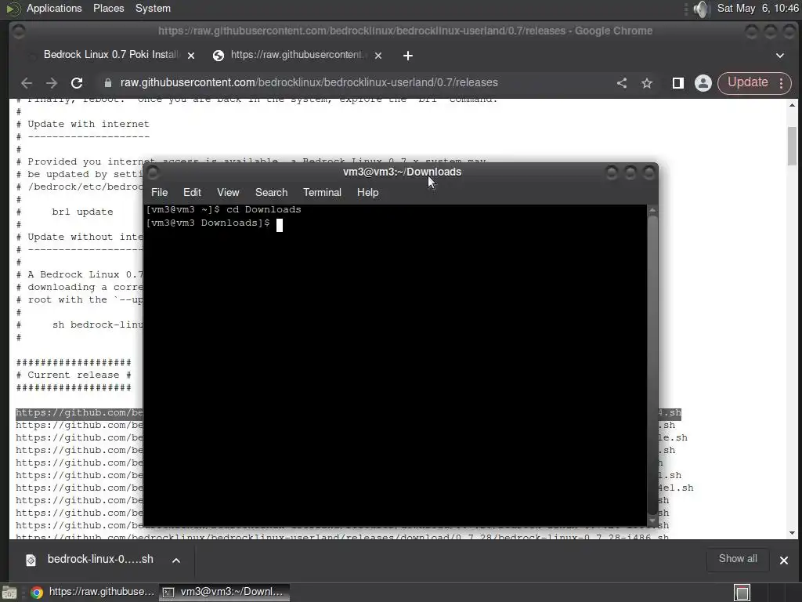The height and width of the screenshot is (602, 802).
Task: Open Chrome profile avatar
Action: coord(703,83)
